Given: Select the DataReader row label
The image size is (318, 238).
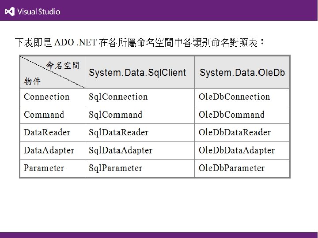Looking at the screenshot, I should click(47, 132).
